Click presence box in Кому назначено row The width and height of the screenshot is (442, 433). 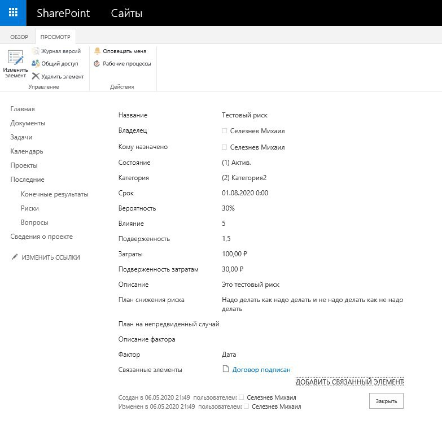[224, 147]
